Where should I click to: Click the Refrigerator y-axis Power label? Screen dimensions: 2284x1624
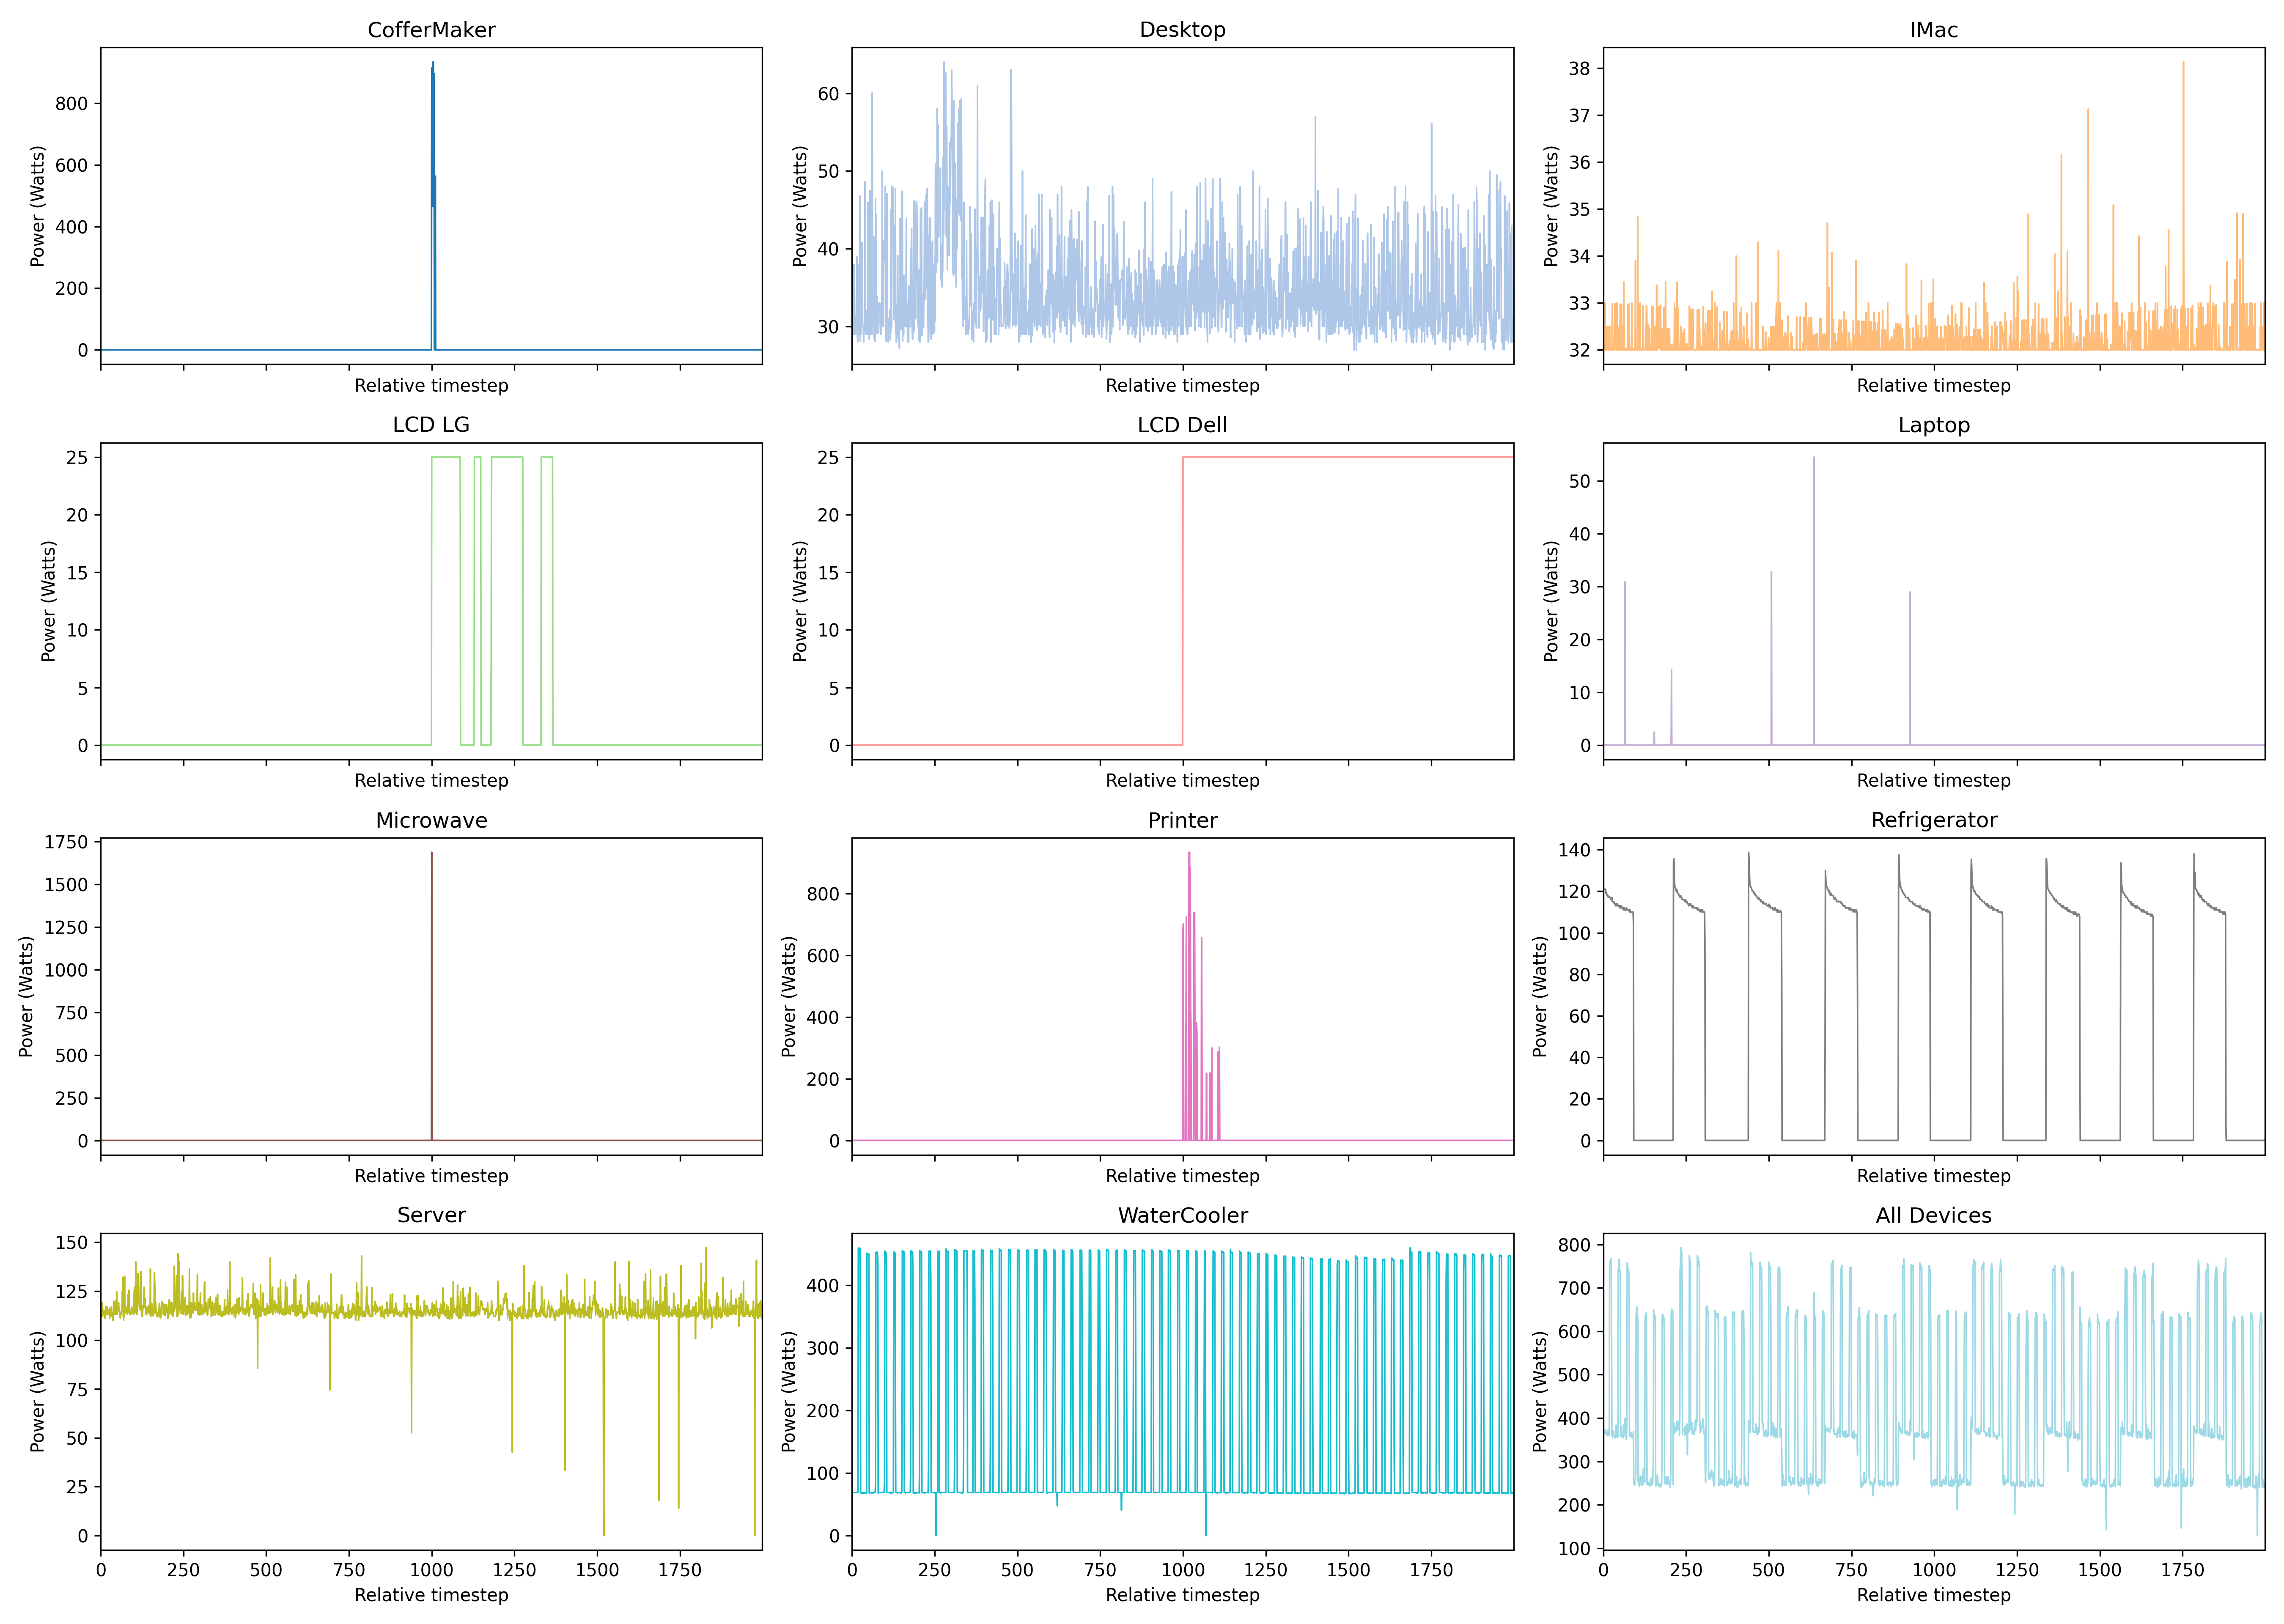pyautogui.click(x=1540, y=996)
